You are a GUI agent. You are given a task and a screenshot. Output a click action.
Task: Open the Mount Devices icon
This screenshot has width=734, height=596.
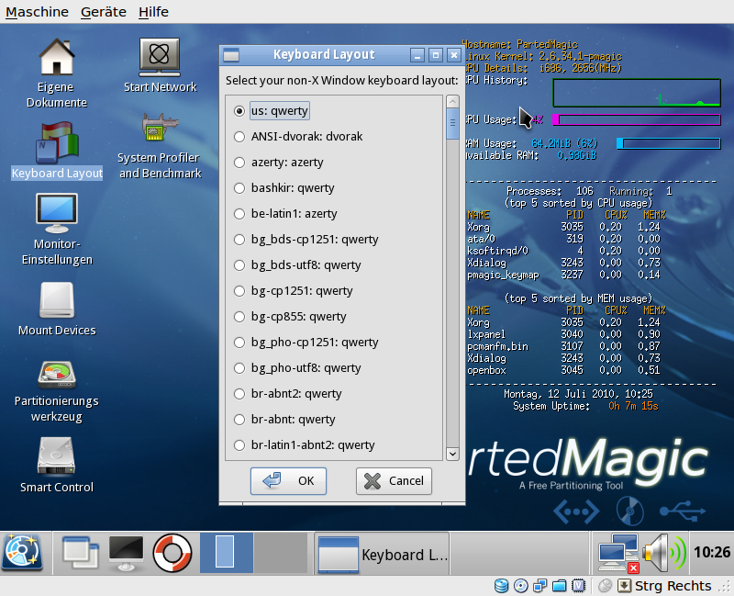57,301
